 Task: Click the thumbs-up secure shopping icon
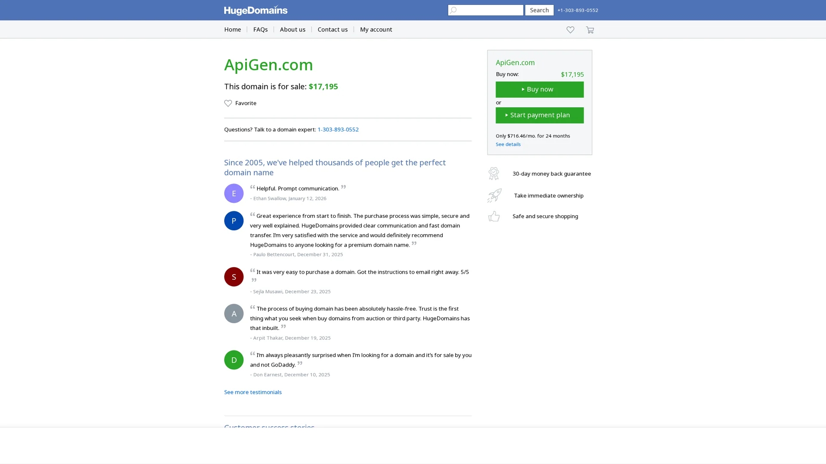point(494,216)
